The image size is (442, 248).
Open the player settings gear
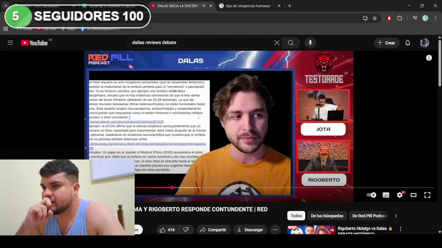coord(400,195)
